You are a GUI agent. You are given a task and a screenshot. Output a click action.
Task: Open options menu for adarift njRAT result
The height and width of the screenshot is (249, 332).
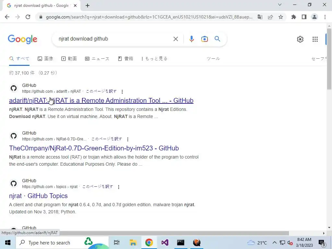(122, 92)
